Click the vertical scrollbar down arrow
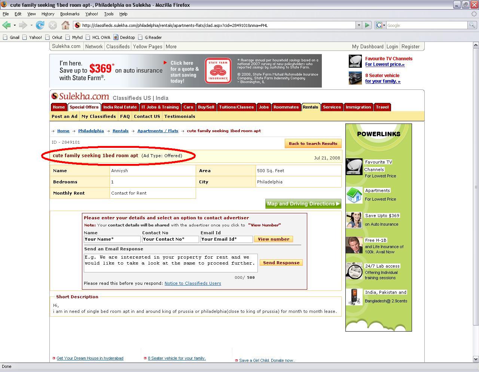 [476, 359]
